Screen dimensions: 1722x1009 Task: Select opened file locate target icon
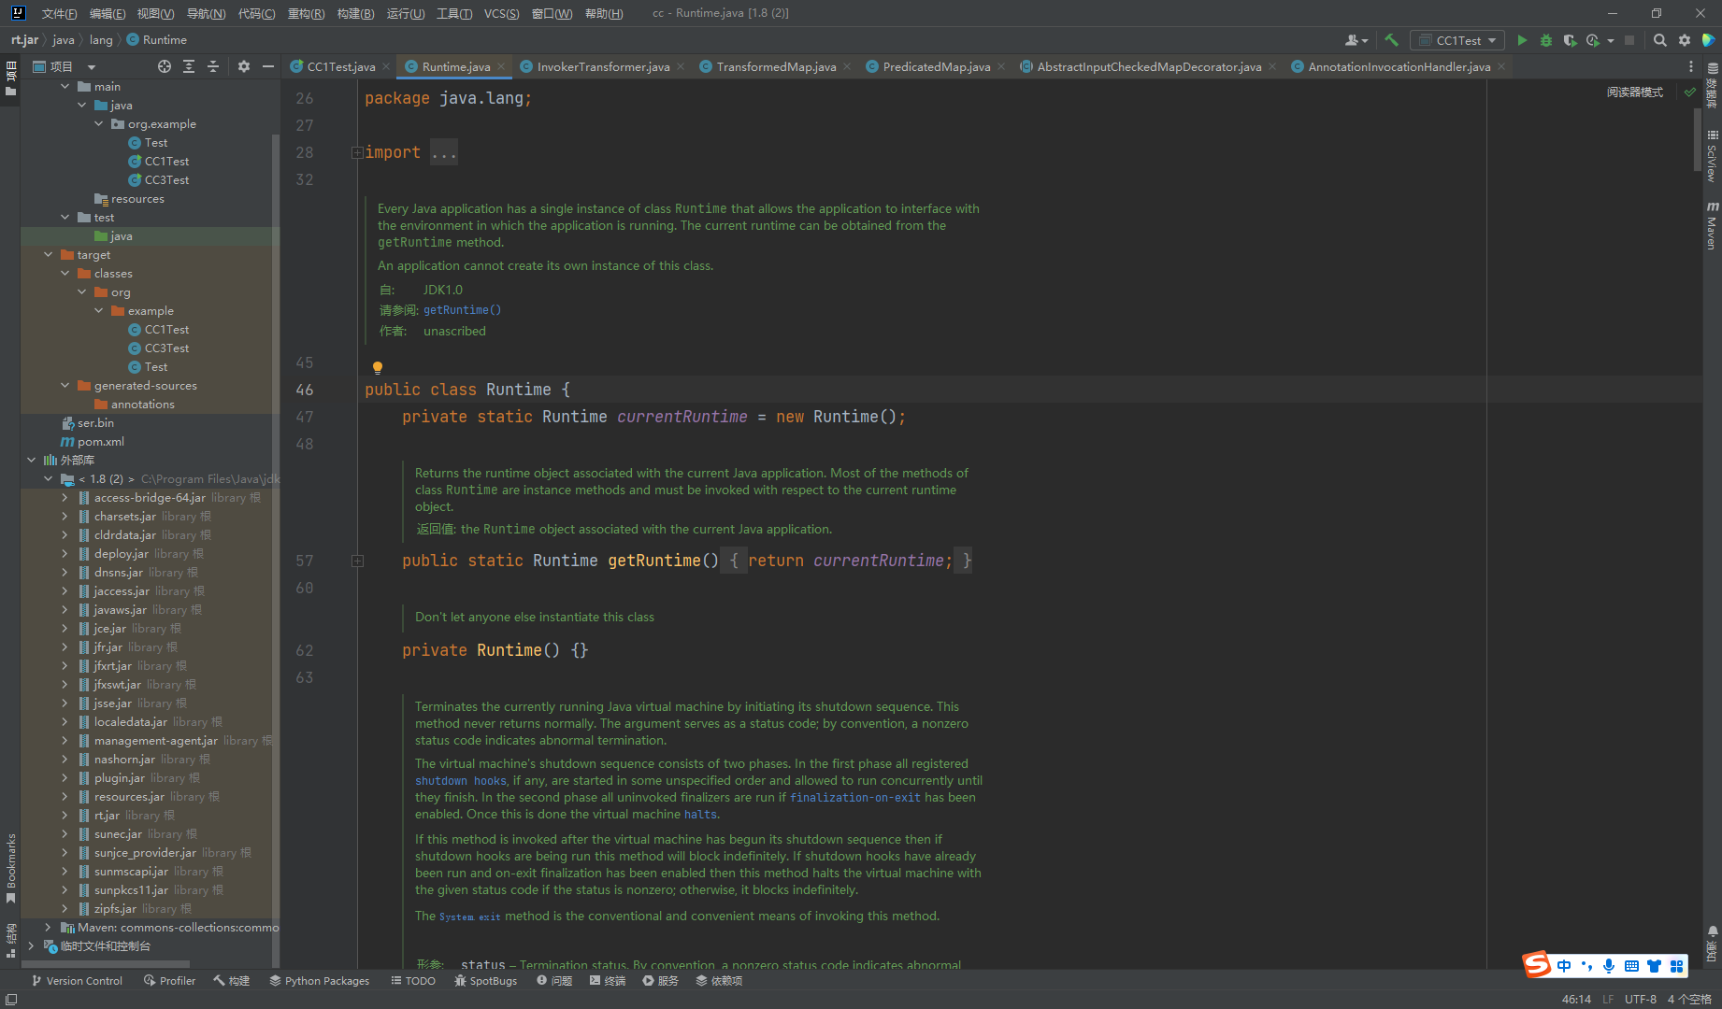pyautogui.click(x=165, y=66)
